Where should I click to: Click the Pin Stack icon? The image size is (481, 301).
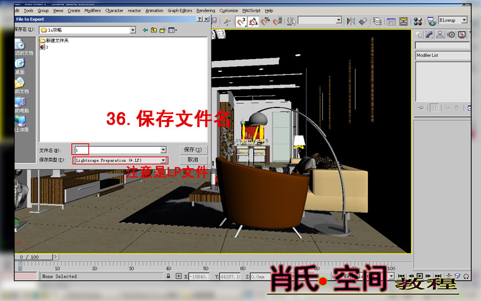tap(421, 108)
